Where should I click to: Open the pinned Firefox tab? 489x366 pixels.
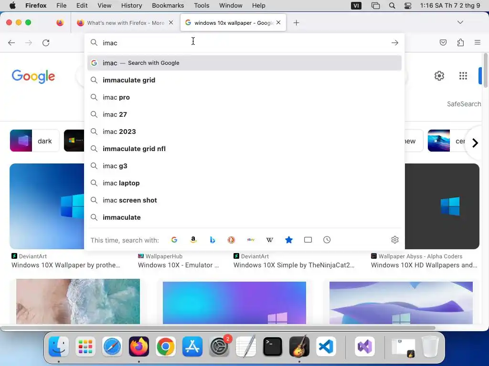pyautogui.click(x=60, y=23)
